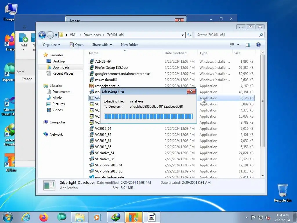Sort files by Name column header
The height and width of the screenshot is (223, 297).
[x=125, y=53]
